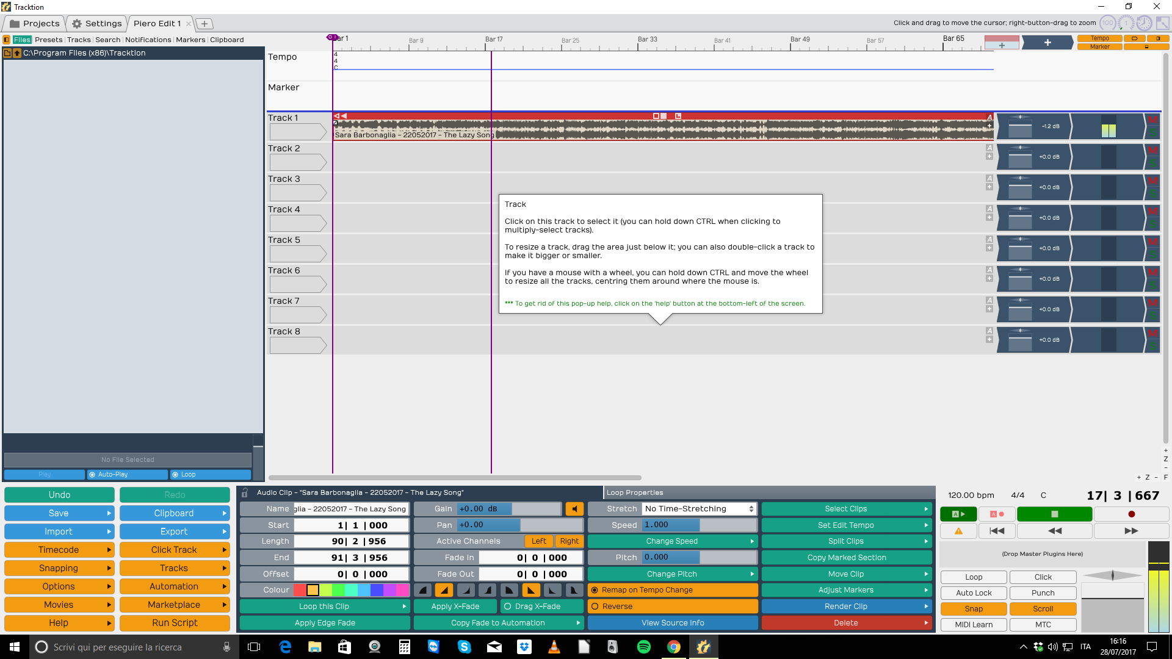Click the Undo button
This screenshot has width=1172, height=659.
point(59,495)
